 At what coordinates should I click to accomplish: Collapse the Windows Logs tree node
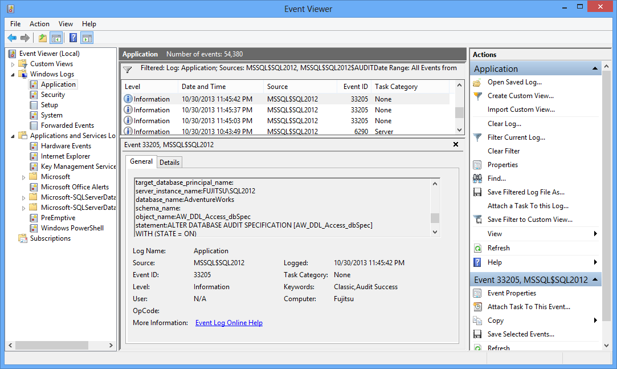tap(13, 75)
